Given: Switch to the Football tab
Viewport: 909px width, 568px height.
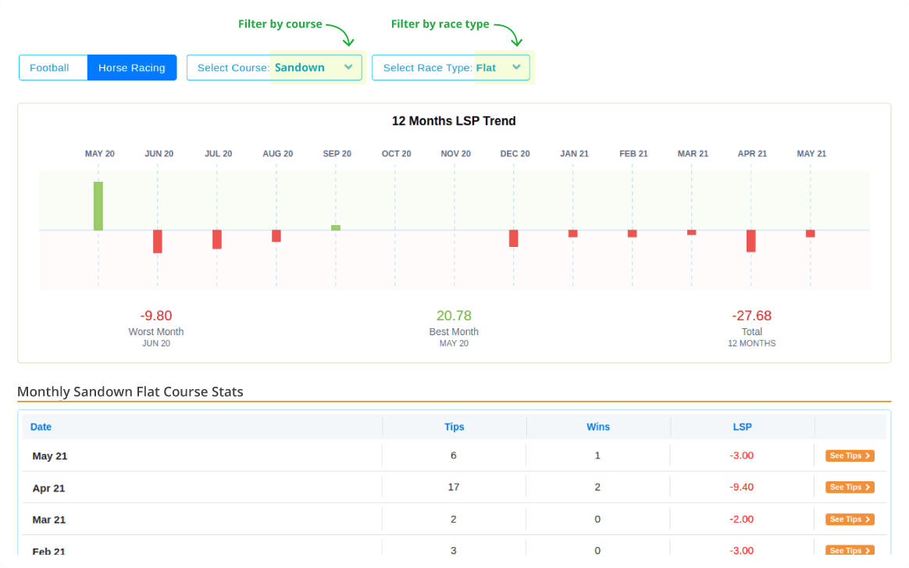Looking at the screenshot, I should coord(49,68).
